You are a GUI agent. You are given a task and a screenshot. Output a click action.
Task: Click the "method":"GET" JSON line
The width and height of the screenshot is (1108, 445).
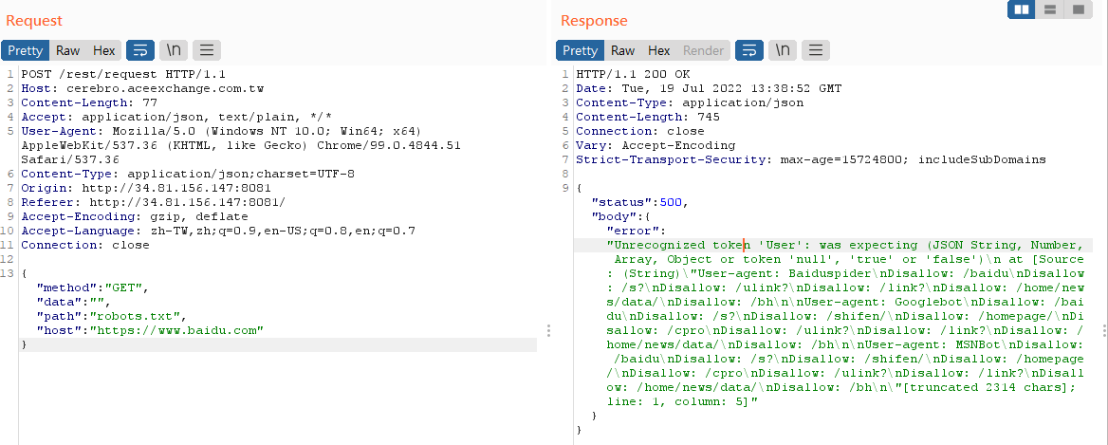click(94, 288)
